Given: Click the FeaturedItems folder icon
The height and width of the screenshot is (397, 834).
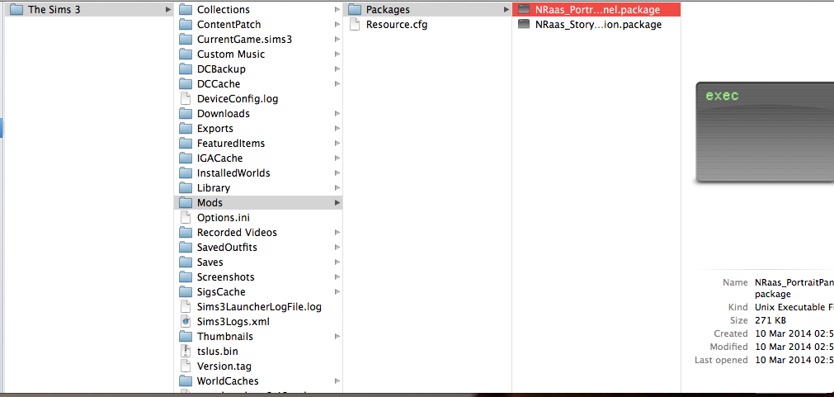Looking at the screenshot, I should (185, 143).
